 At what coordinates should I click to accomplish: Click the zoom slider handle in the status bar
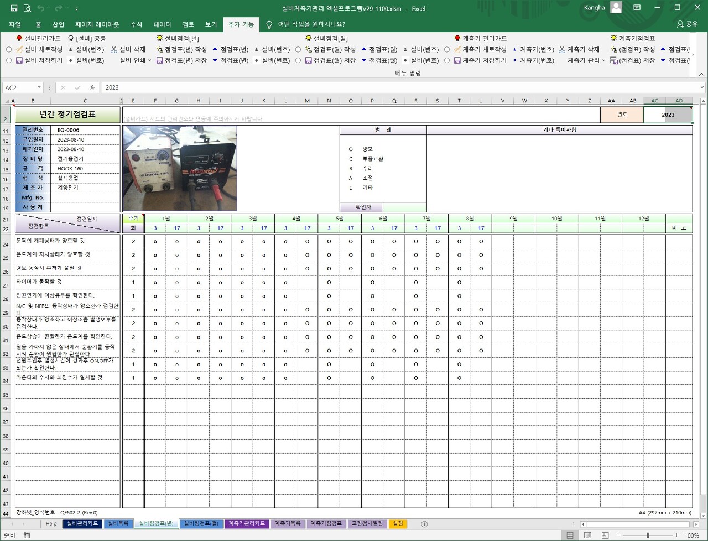[648, 535]
